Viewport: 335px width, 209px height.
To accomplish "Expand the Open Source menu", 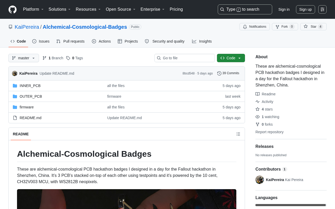I will pos(121,9).
